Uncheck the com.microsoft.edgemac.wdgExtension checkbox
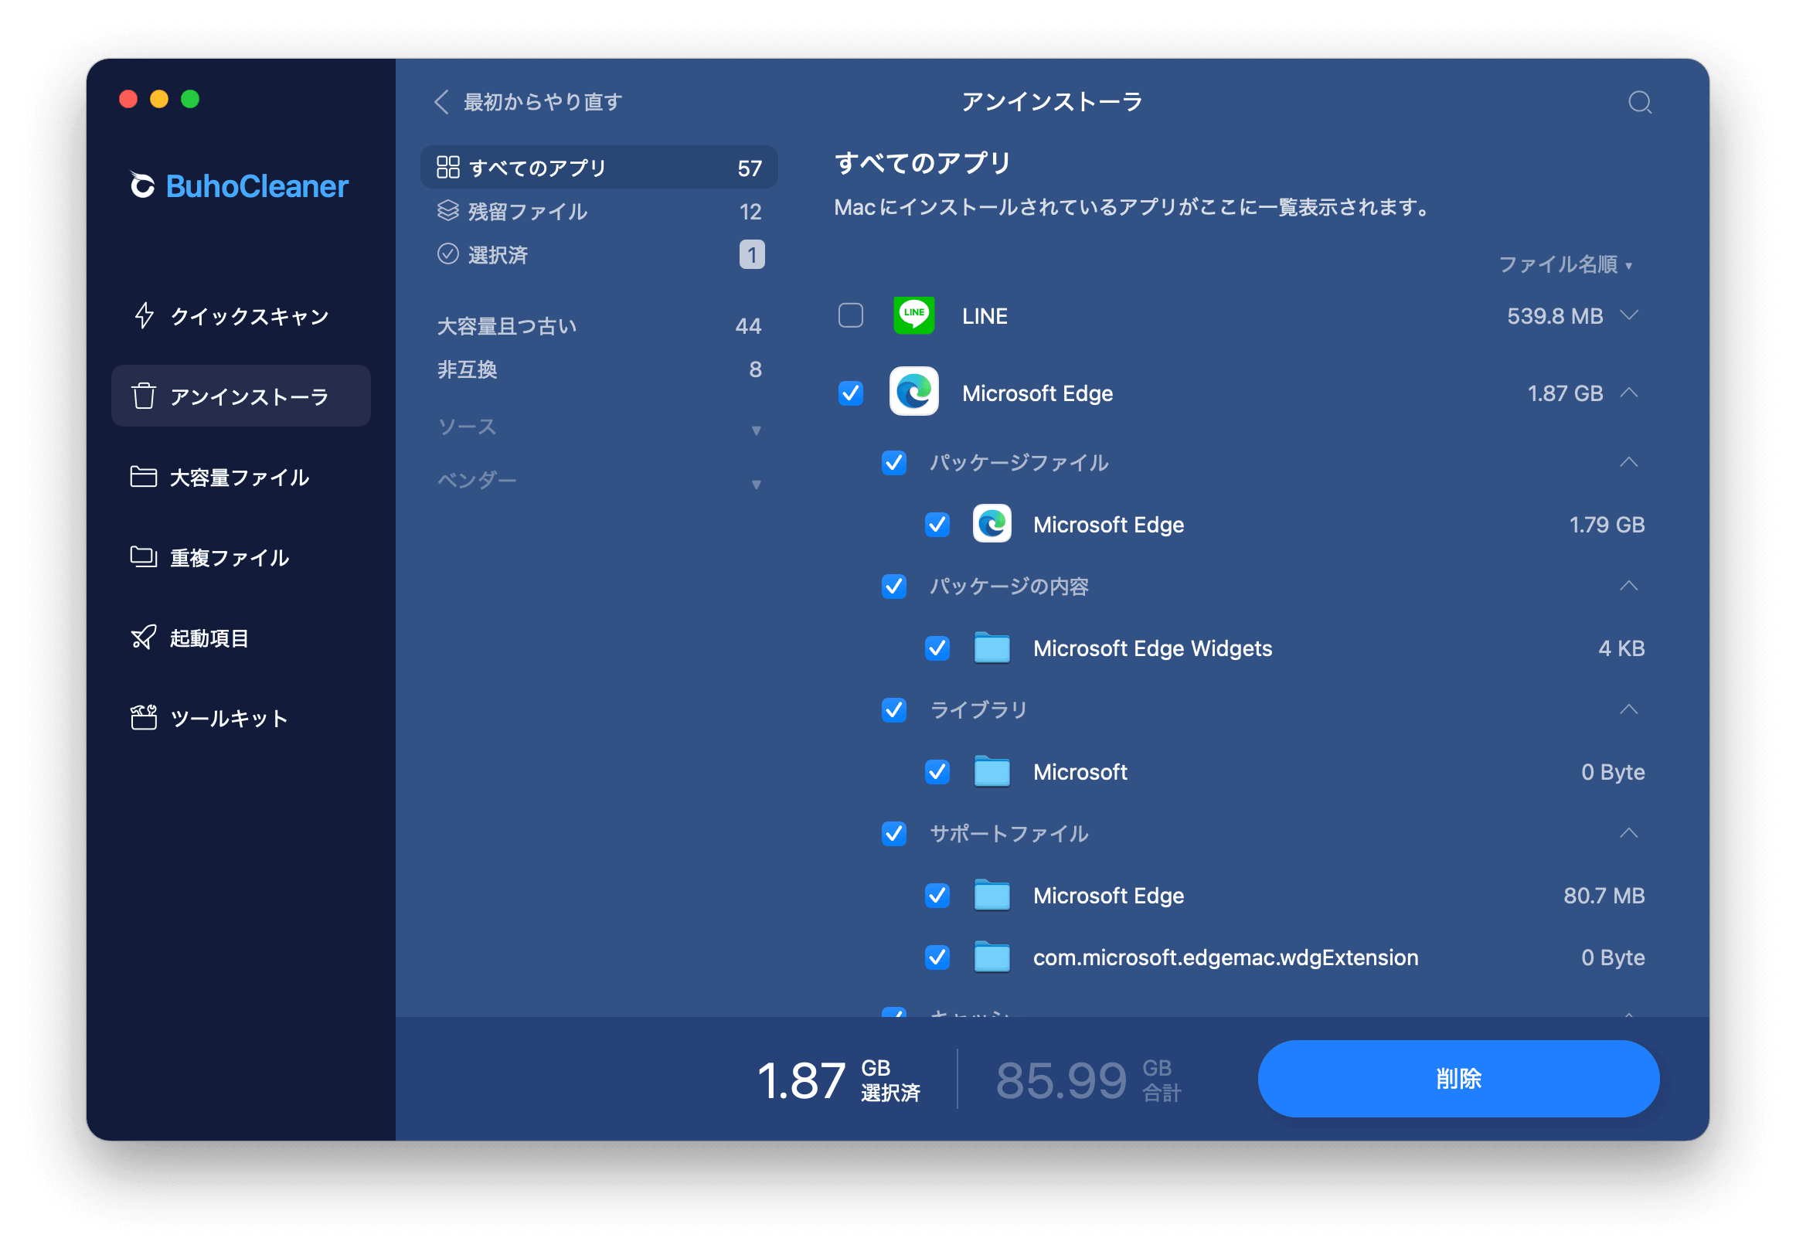This screenshot has height=1255, width=1796. [937, 956]
